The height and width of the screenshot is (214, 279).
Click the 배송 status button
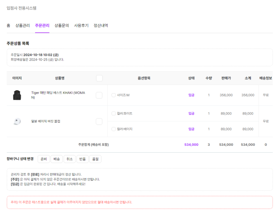(x=56, y=159)
